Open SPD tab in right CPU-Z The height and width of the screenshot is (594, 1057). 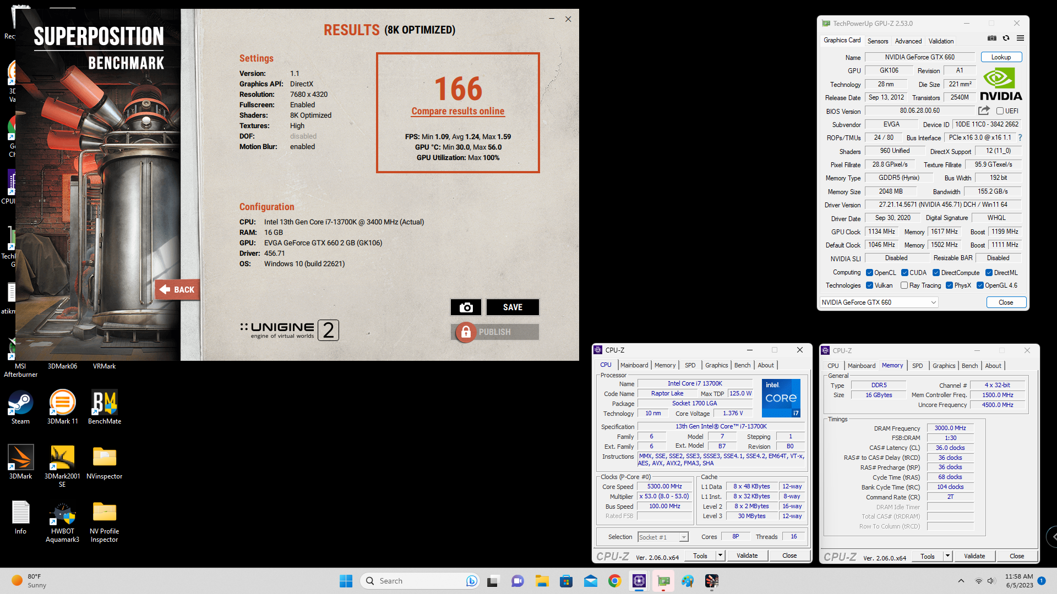[917, 366]
